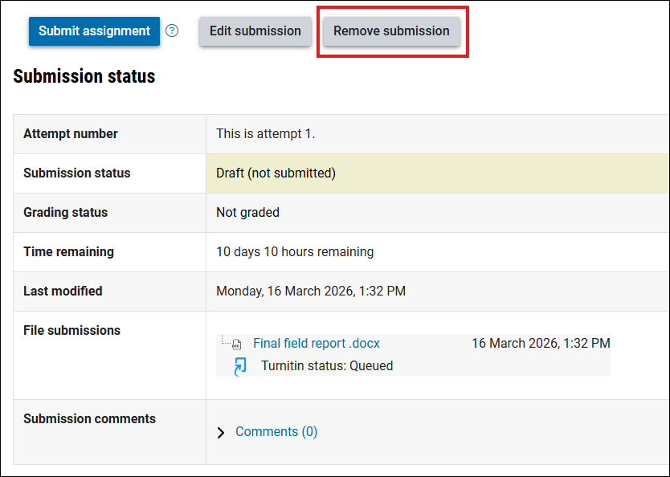Screen dimensions: 670x477
Task: Open Final field report .docx file link
Action: tap(317, 344)
